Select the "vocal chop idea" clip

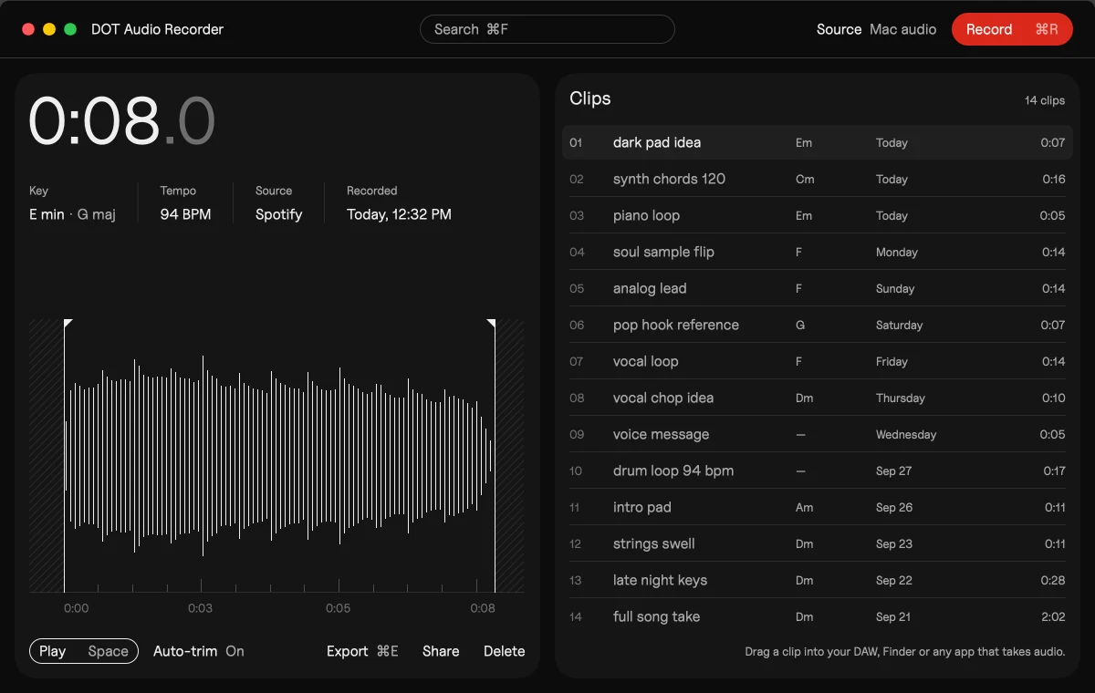coord(818,398)
